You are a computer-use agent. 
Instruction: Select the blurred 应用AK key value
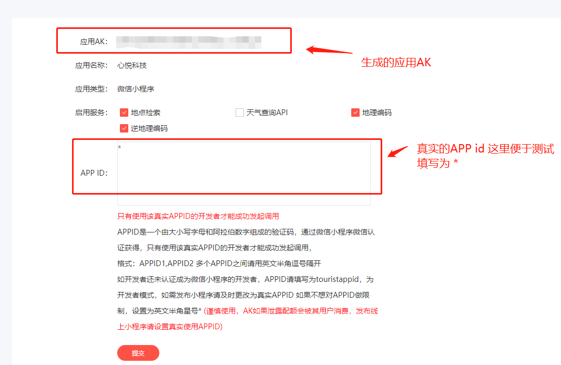pos(189,42)
